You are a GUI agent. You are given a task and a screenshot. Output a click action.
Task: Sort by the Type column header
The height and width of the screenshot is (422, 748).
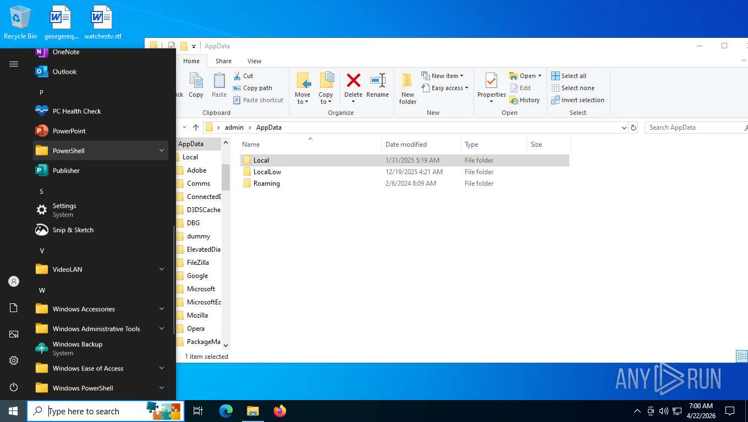tap(494, 145)
